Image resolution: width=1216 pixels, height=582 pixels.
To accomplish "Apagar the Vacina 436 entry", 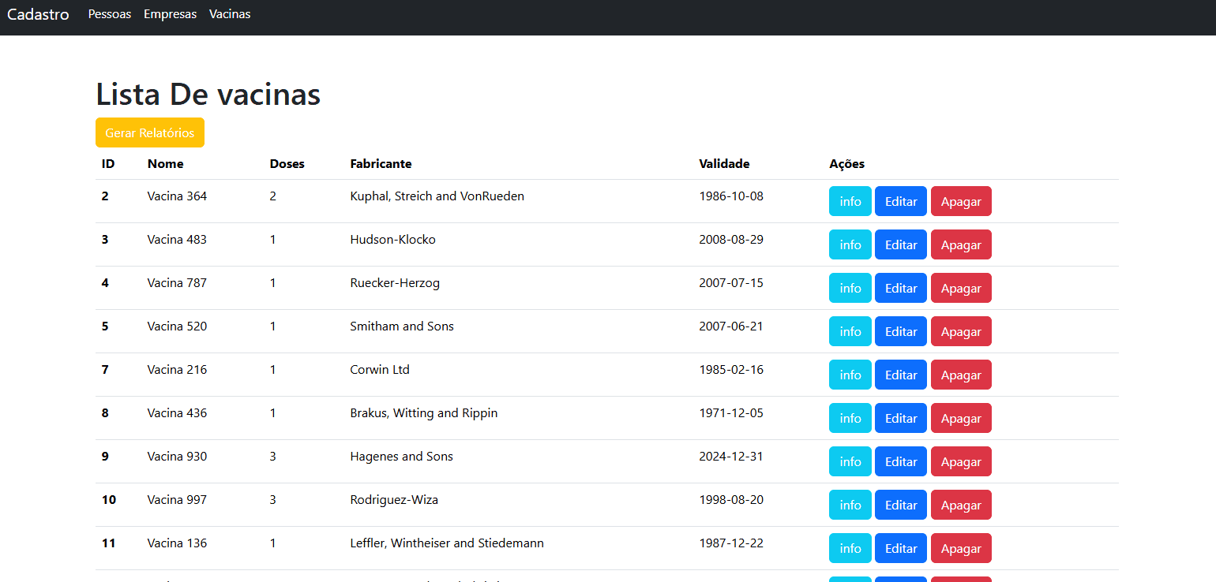I will pos(961,418).
